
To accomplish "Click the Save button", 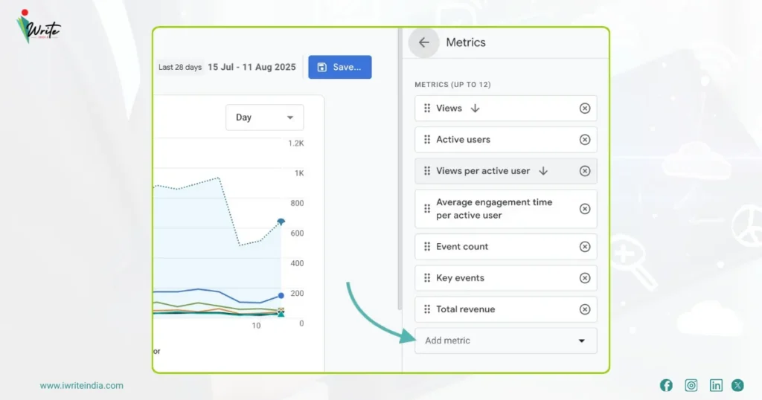I will coord(339,67).
